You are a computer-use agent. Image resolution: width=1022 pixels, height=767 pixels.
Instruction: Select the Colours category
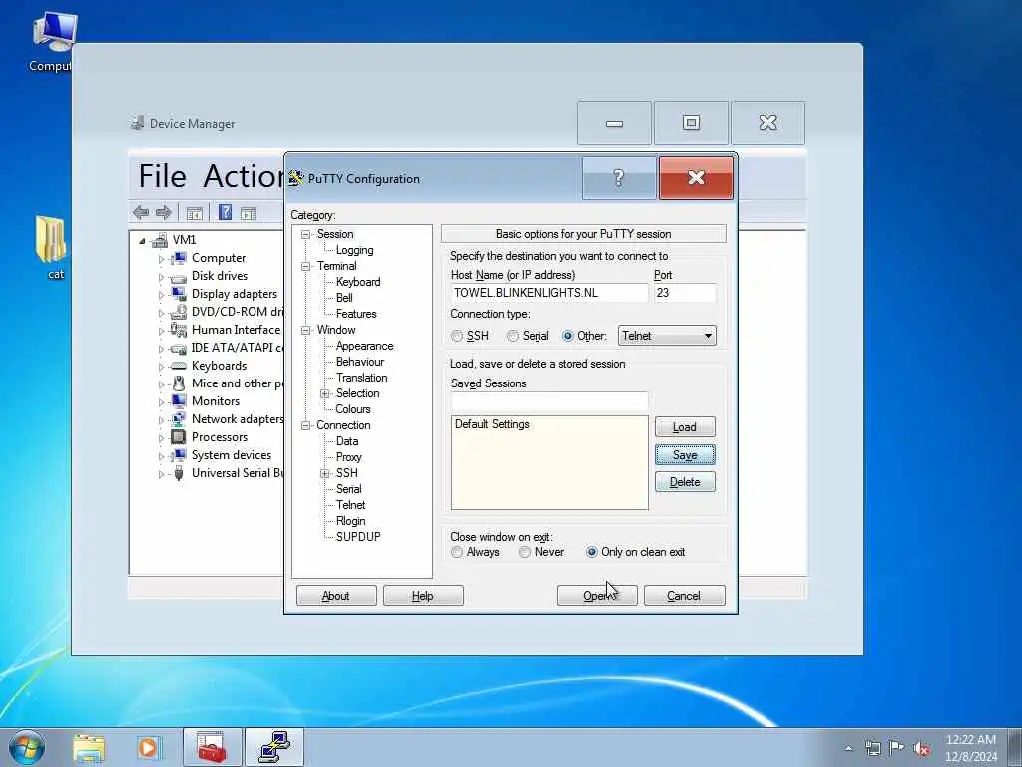tap(352, 409)
